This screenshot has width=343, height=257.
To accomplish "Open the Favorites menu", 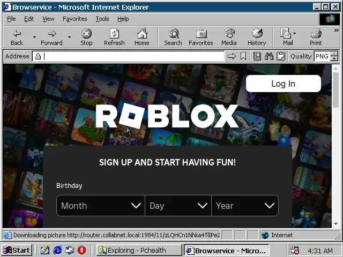I will [75, 19].
